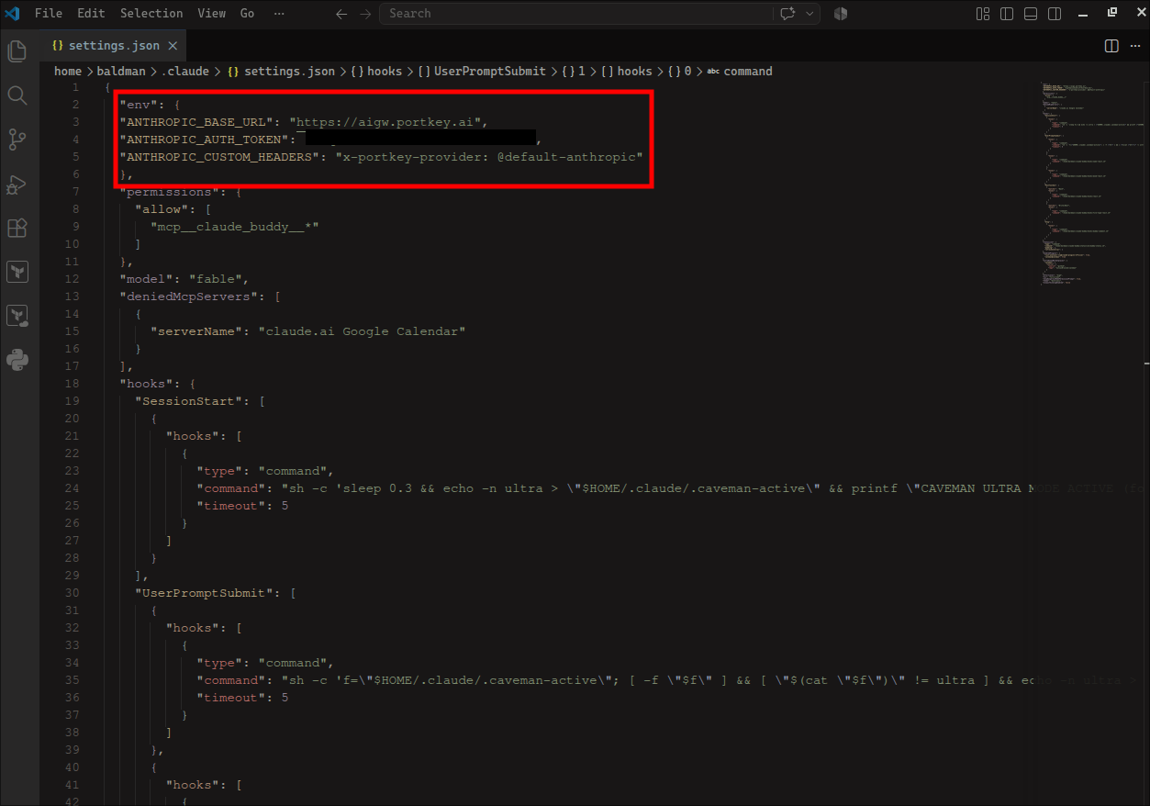Viewport: 1150px width, 806px height.
Task: Click the hexagon agent icon in title bar
Action: click(x=841, y=14)
